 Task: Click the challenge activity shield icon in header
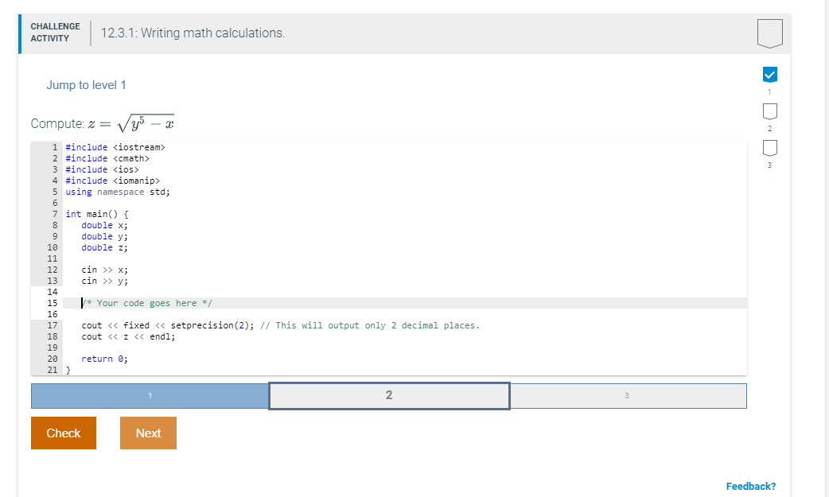(x=768, y=33)
